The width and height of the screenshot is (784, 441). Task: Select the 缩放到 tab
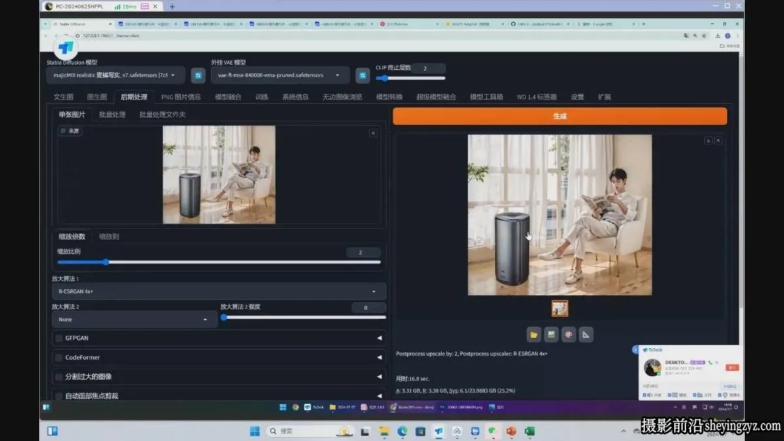click(109, 237)
